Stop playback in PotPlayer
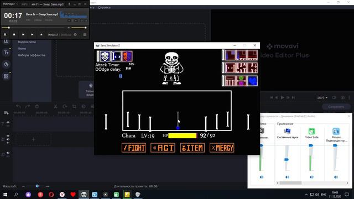The width and height of the screenshot is (354, 199). (x=14, y=34)
